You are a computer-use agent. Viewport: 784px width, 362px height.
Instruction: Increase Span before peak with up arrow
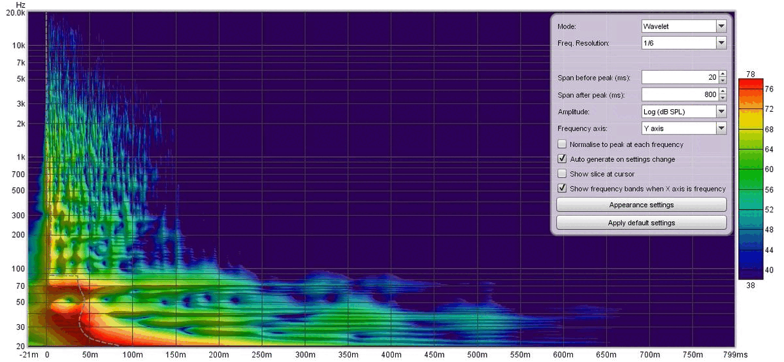coord(722,74)
